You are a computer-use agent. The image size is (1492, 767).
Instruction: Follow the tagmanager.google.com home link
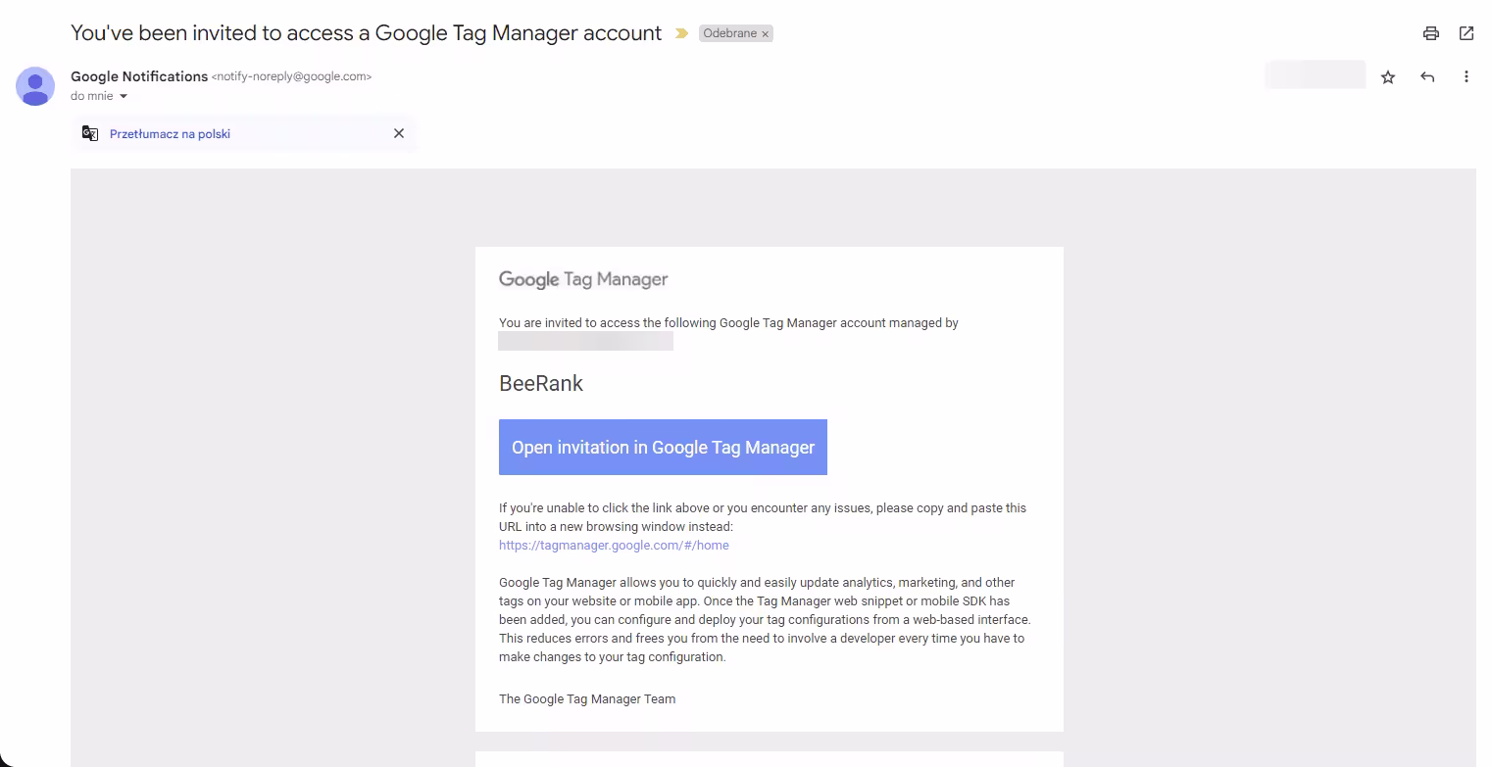(614, 546)
